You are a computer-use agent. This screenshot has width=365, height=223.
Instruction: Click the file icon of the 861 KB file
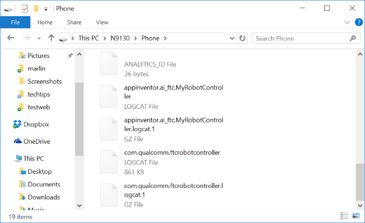[108, 162]
